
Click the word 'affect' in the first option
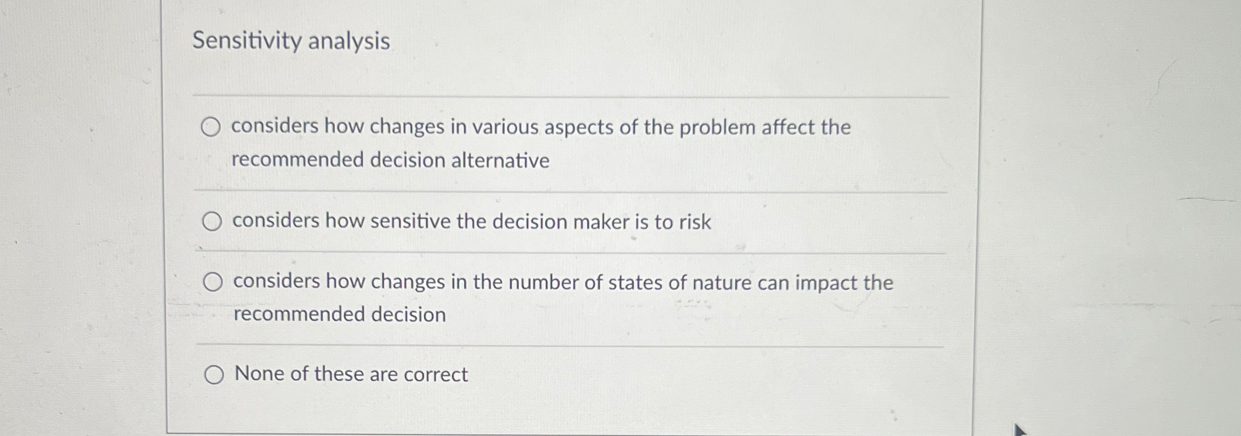pyautogui.click(x=789, y=127)
